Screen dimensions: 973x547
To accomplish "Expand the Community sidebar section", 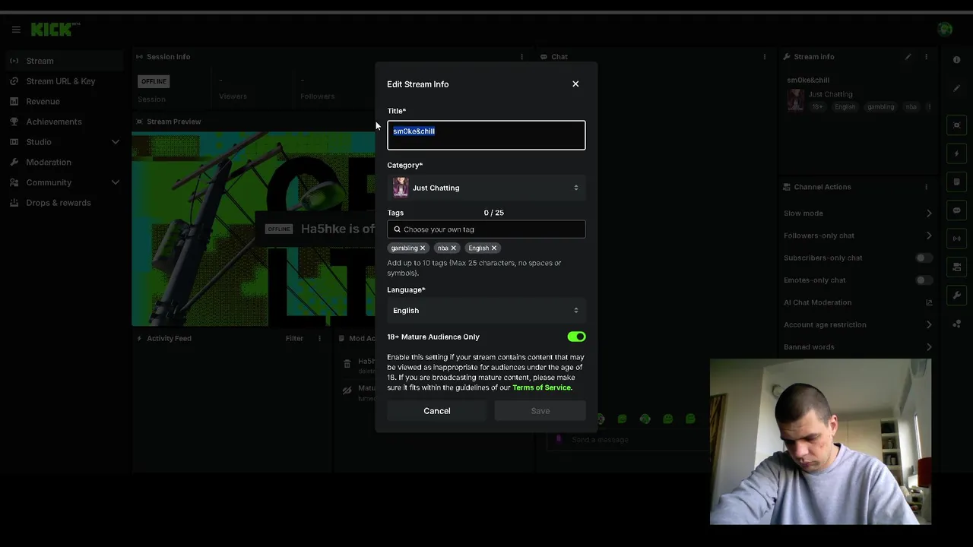I will [116, 182].
